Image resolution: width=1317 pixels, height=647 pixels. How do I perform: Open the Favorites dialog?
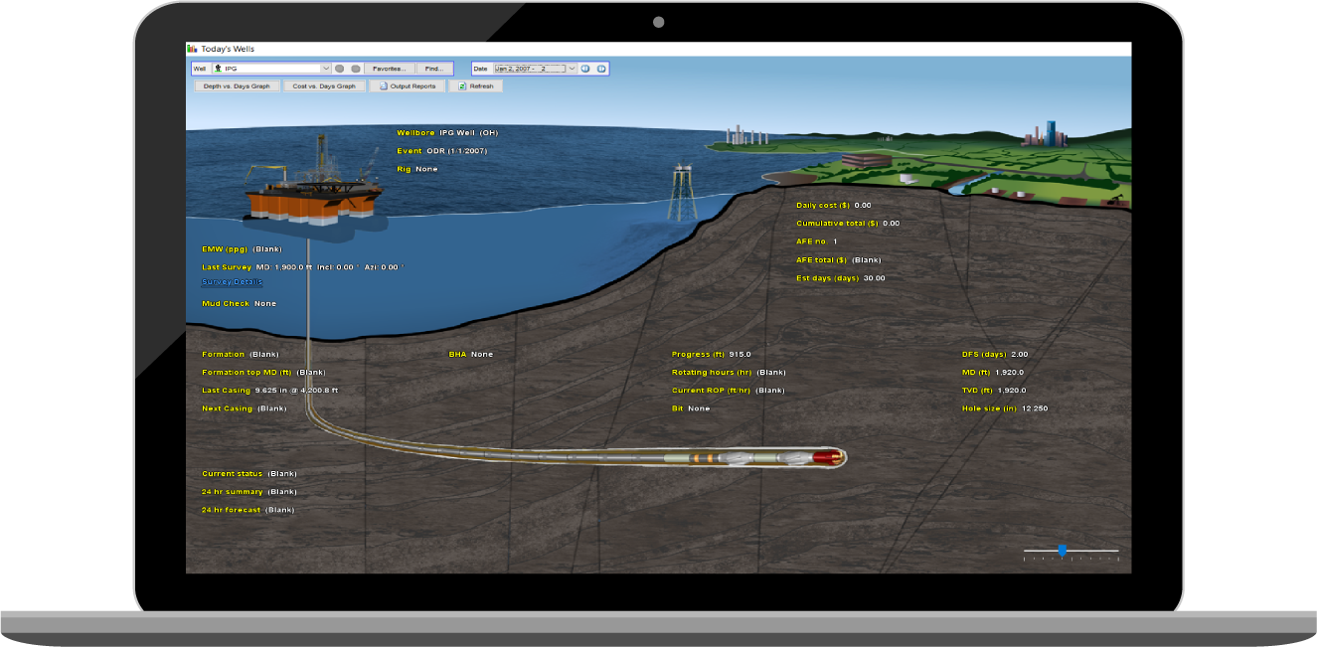390,69
